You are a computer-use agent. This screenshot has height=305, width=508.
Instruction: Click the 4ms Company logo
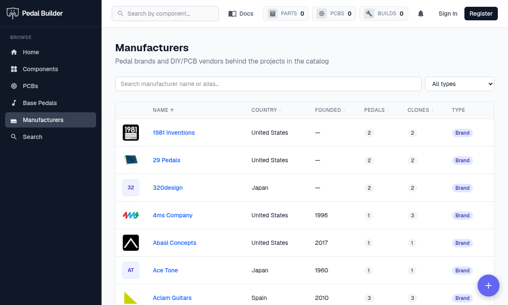[x=131, y=215]
